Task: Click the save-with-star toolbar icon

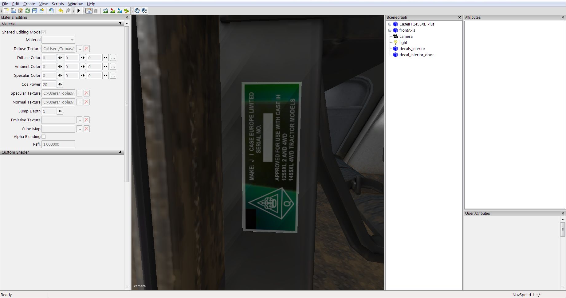Action: (42, 11)
